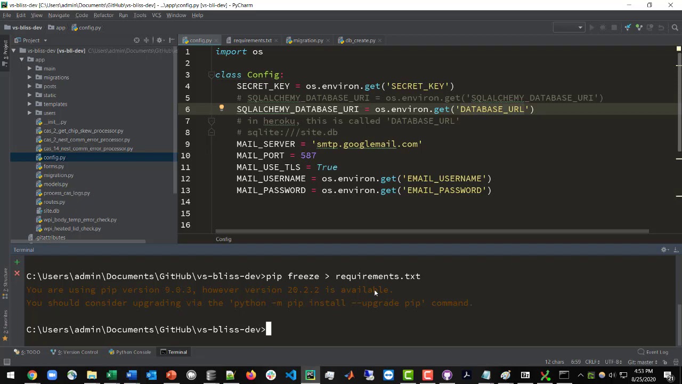
Task: Open the PowerPoint taskbar icon
Action: pos(171,375)
